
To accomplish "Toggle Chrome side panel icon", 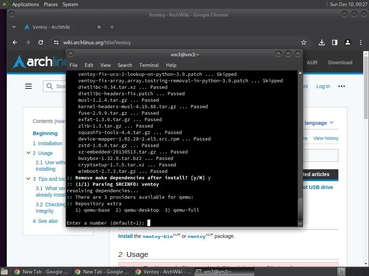I will 335,42.
